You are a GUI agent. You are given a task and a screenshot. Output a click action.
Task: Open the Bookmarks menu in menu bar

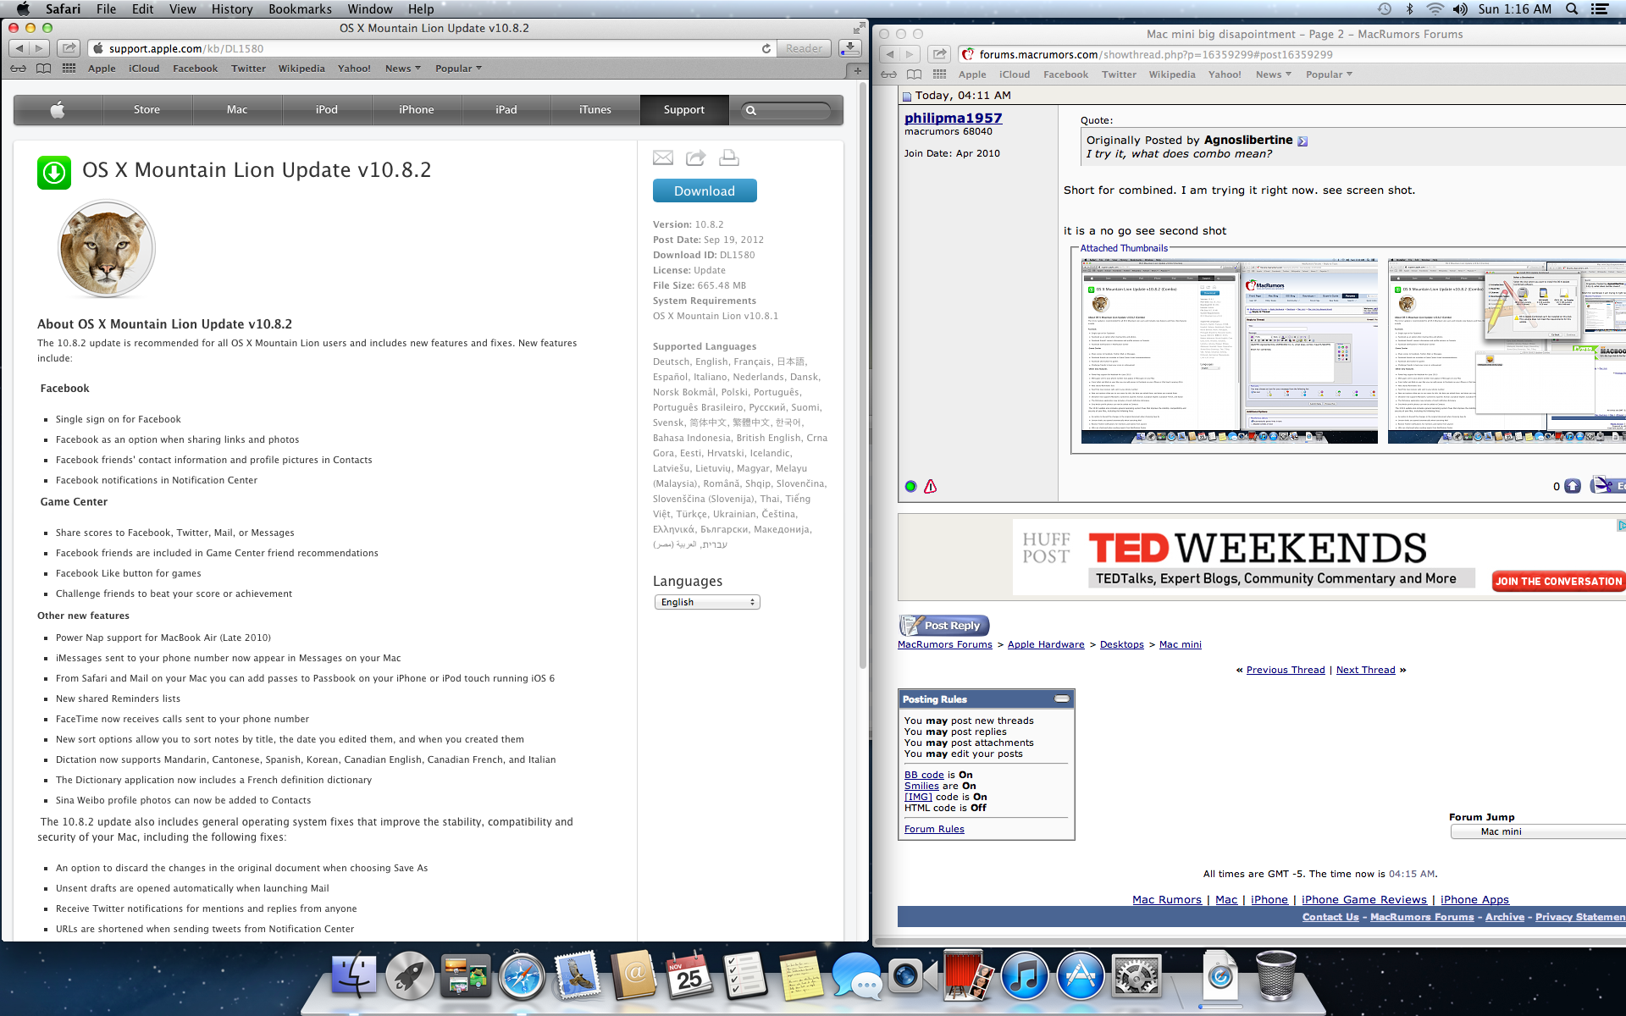pos(300,8)
